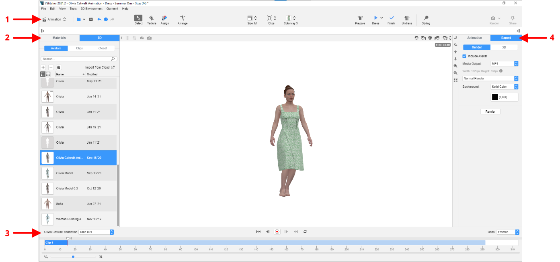Viewport: 560px width, 262px height.
Task: Open the Animation workspace dropdown
Action: pyautogui.click(x=54, y=19)
